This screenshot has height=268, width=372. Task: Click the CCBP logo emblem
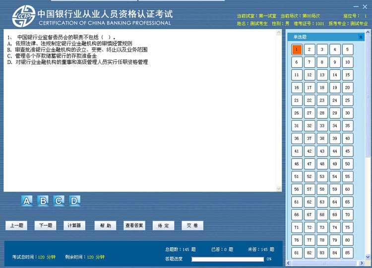[x=24, y=16]
